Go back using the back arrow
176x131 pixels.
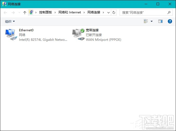pos(5,12)
